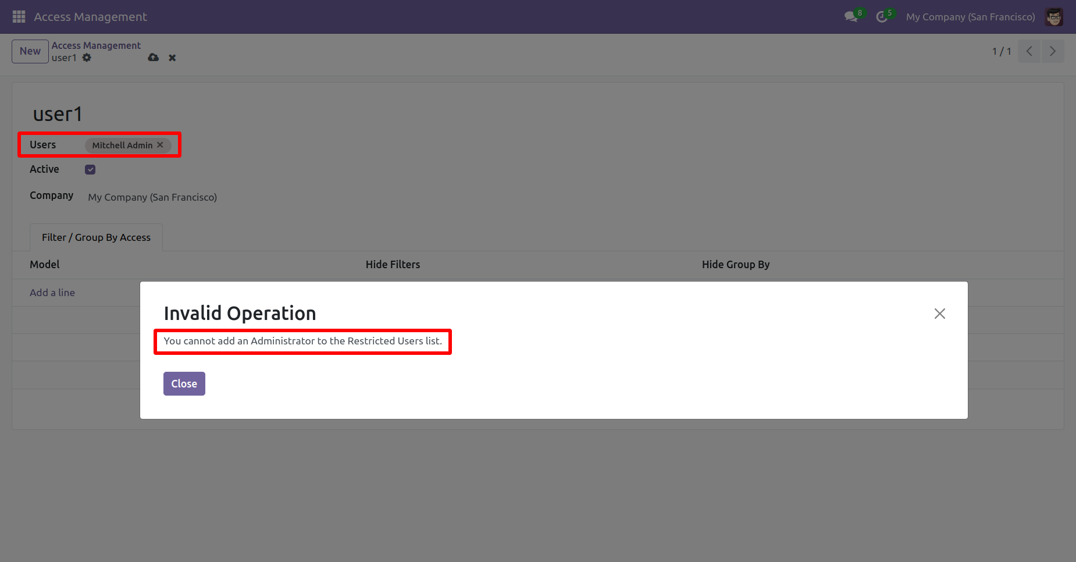
Task: Open the apps grid menu icon
Action: 19,17
